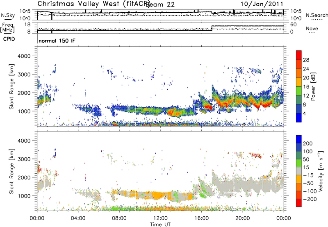Image resolution: width=328 pixels, height=227 pixels.
Task: Click the '-15' tick on Velocity colorbar
Action: (308, 175)
